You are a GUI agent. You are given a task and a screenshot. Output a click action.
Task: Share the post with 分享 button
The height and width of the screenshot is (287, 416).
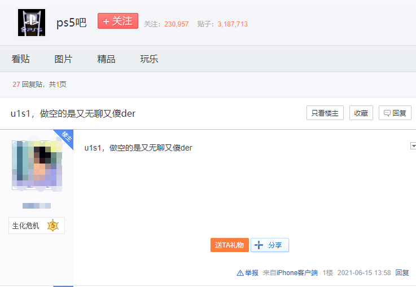point(270,245)
